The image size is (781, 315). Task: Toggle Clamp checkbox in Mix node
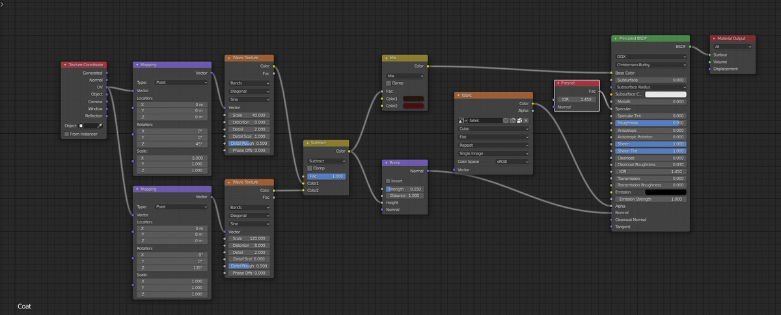pyautogui.click(x=388, y=83)
